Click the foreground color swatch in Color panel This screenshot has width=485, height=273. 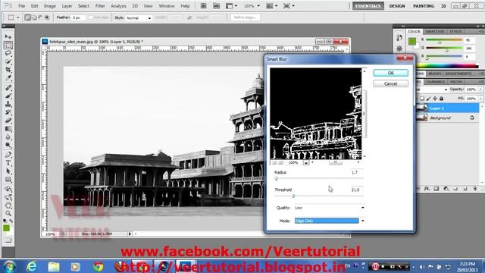click(x=411, y=41)
